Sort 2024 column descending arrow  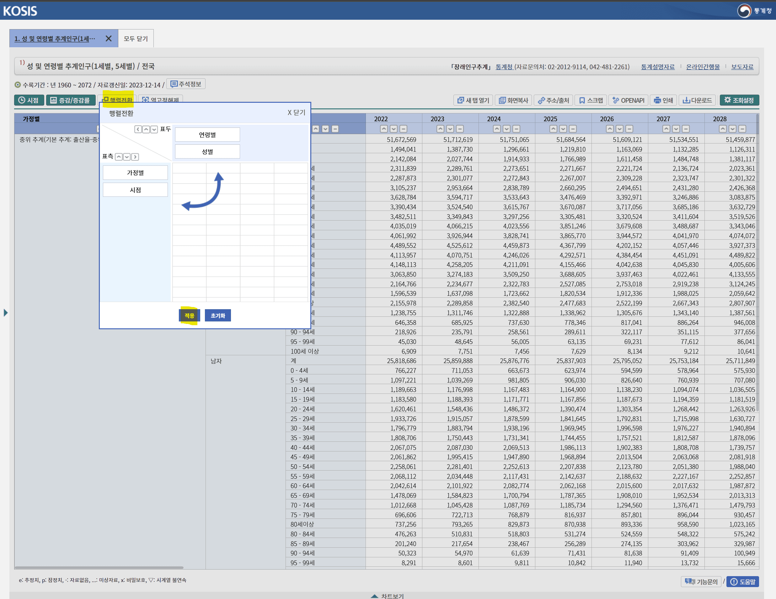(507, 129)
